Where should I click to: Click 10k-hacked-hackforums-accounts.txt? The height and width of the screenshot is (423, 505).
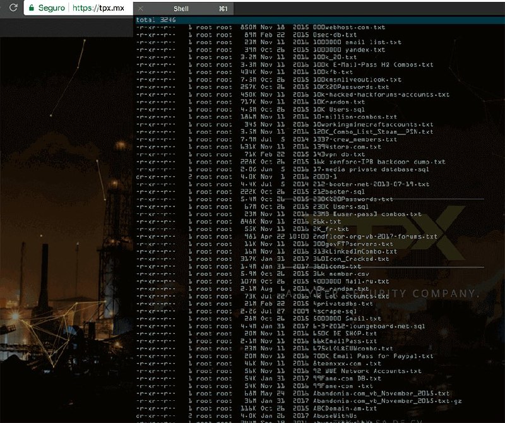pos(381,95)
